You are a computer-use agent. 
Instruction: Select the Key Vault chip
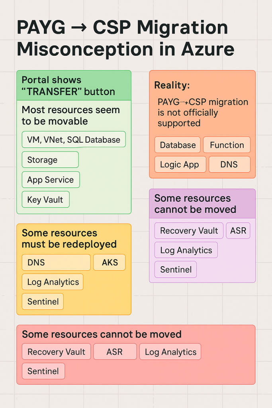coord(45,200)
